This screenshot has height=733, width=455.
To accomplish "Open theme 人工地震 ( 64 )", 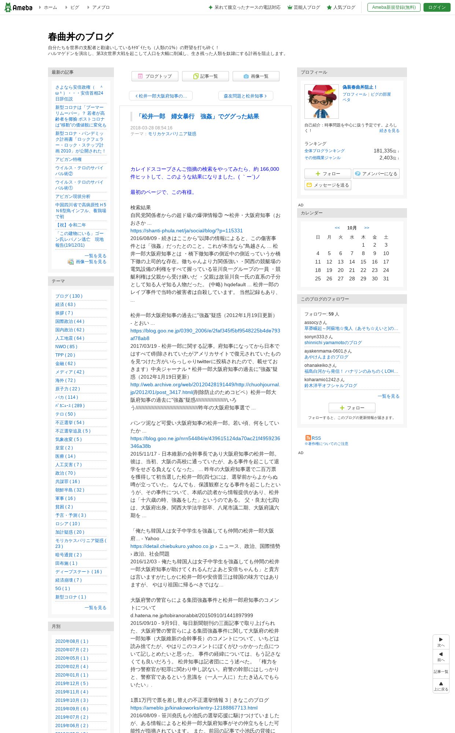I will tap(70, 338).
